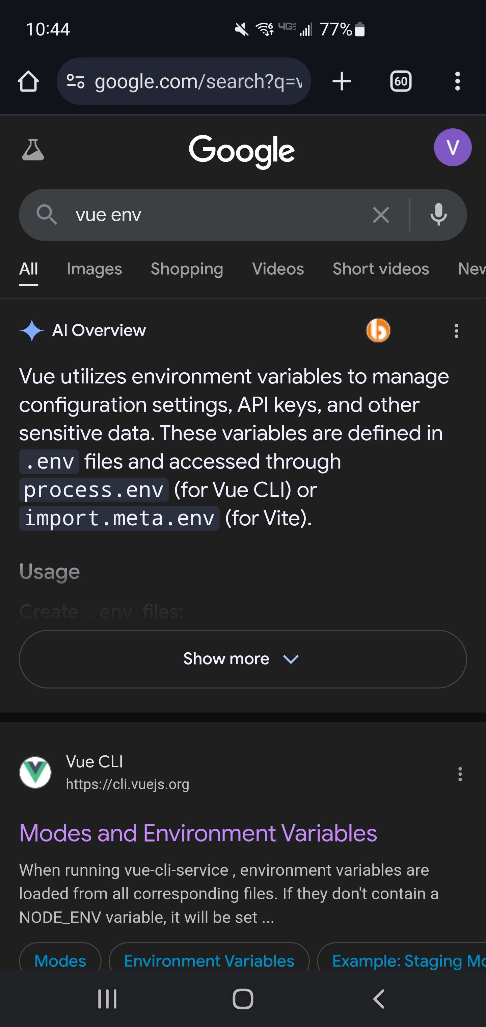Tap the browser home icon

[28, 81]
